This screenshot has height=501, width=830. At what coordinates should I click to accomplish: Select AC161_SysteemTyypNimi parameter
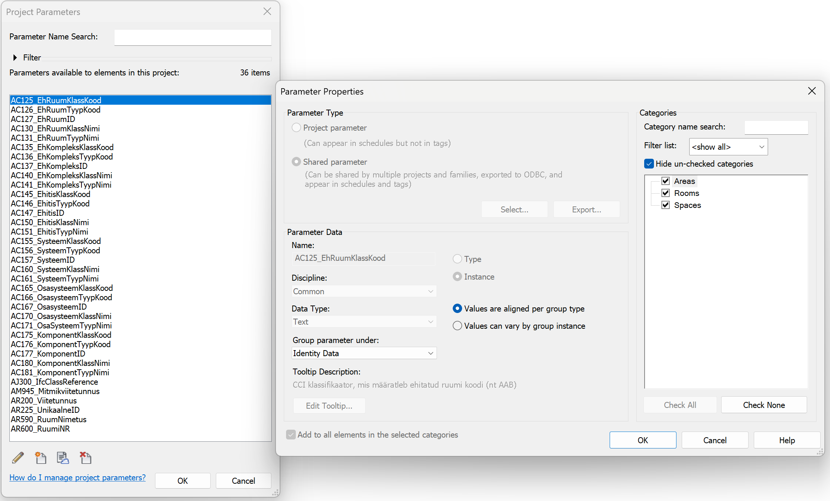[140, 278]
